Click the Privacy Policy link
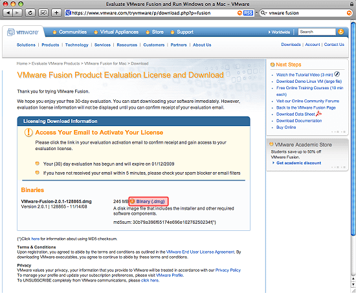The width and height of the screenshot is (356, 293). [x=228, y=270]
